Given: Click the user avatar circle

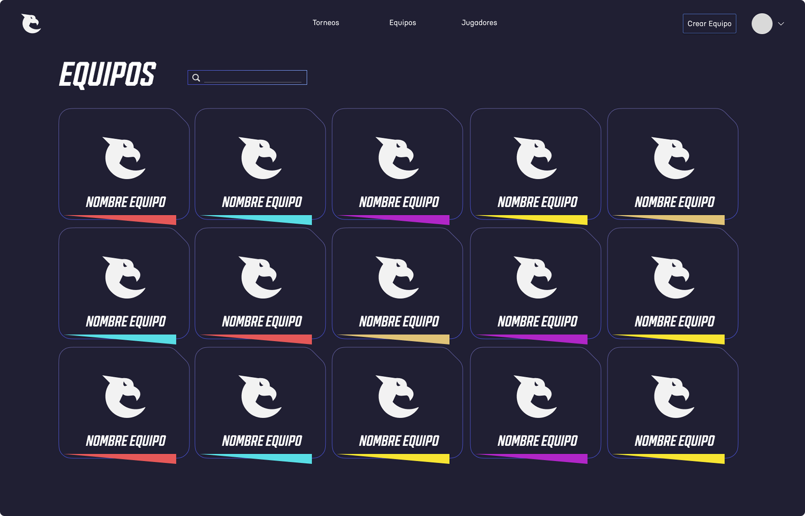Looking at the screenshot, I should point(762,23).
